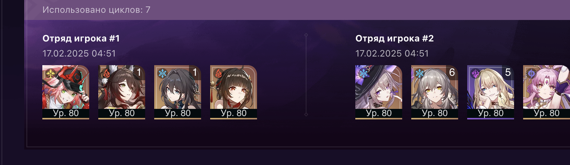The height and width of the screenshot is (165, 570).
Task: Click the ice element icon on the witch-hat character
Action: pos(362,73)
